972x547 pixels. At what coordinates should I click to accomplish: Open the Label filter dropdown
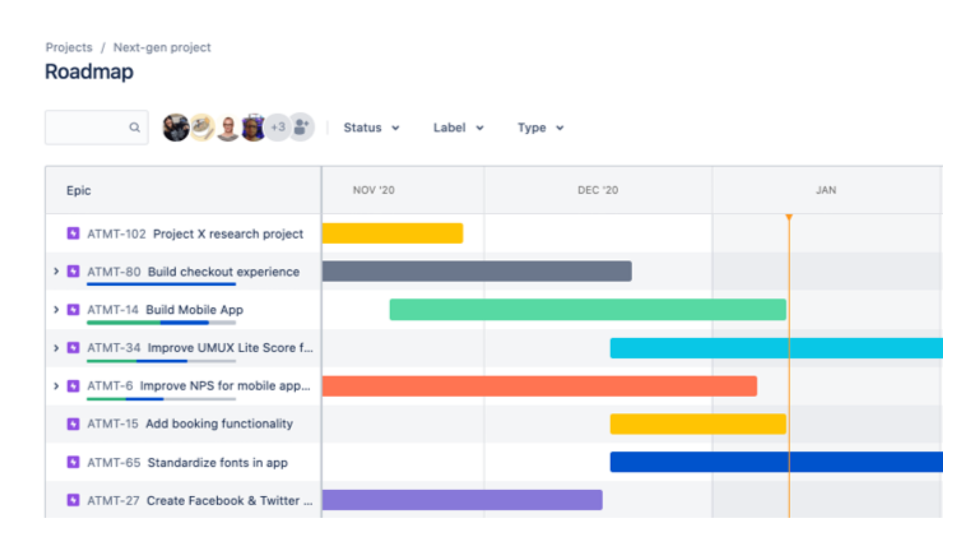coord(458,128)
